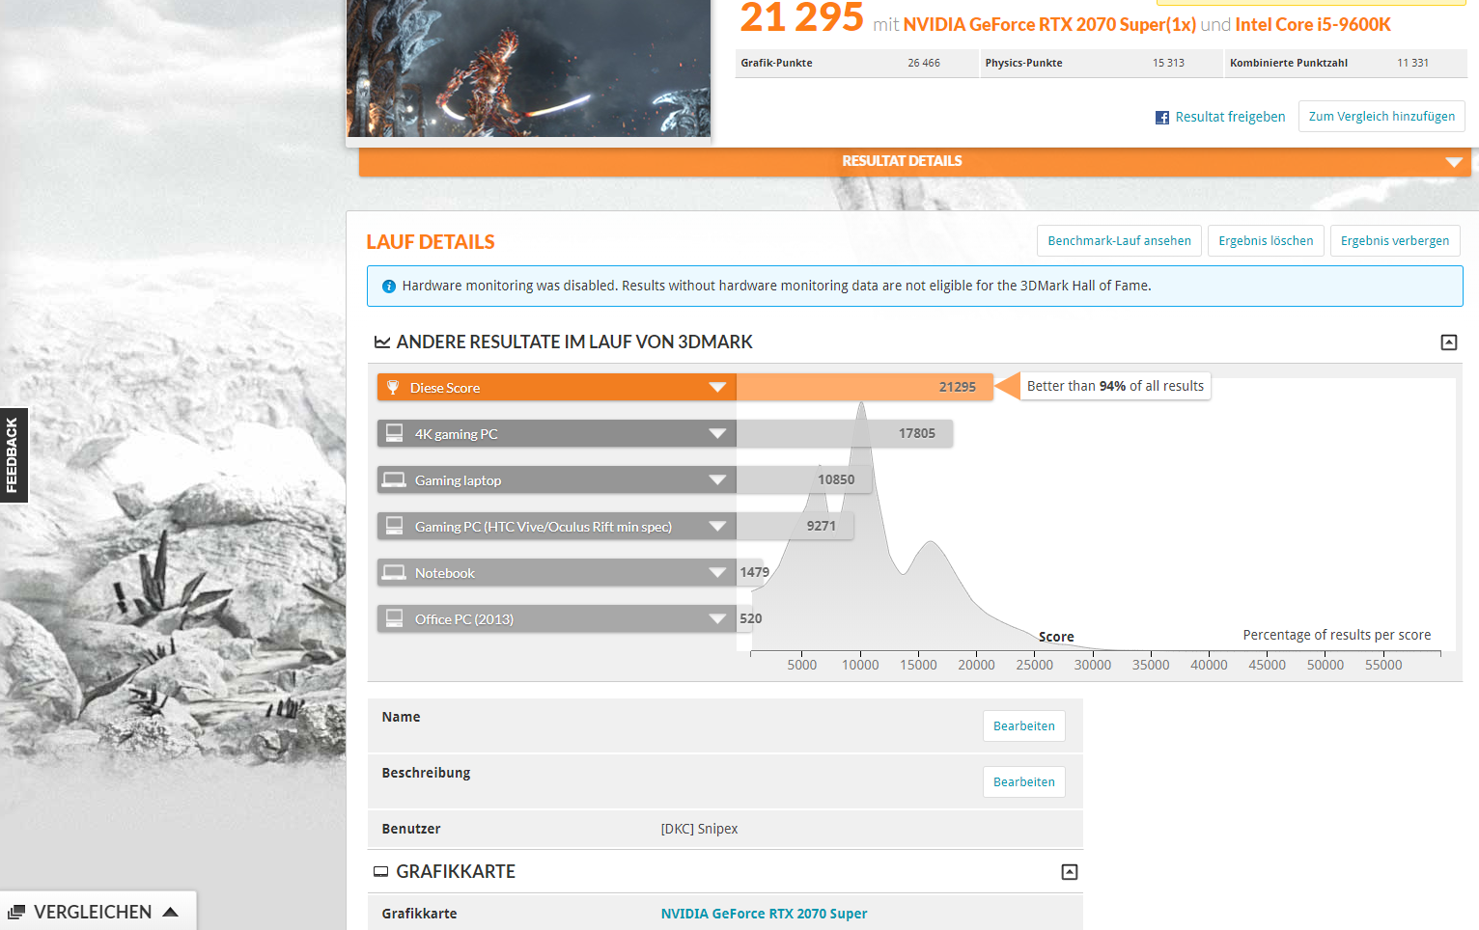This screenshot has height=930, width=1479.
Task: Click Zum Vergleich hinzufügen button
Action: pyautogui.click(x=1381, y=117)
